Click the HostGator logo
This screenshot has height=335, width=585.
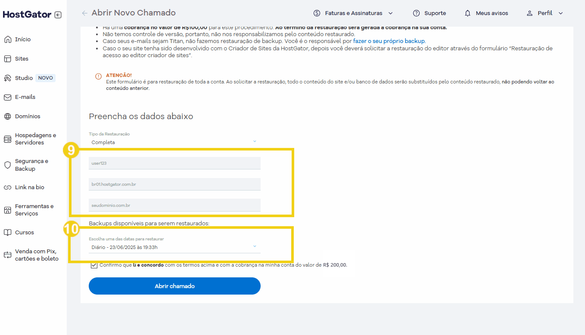tap(27, 15)
